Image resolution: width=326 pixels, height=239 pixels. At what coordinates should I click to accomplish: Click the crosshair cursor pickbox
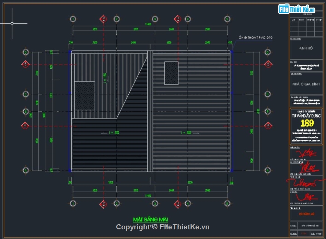click(x=12, y=23)
